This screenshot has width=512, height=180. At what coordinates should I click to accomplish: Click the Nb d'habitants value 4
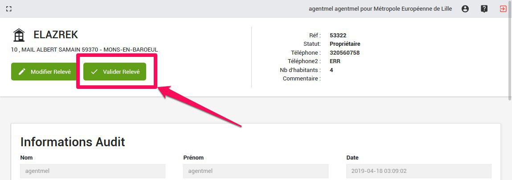[x=332, y=70]
